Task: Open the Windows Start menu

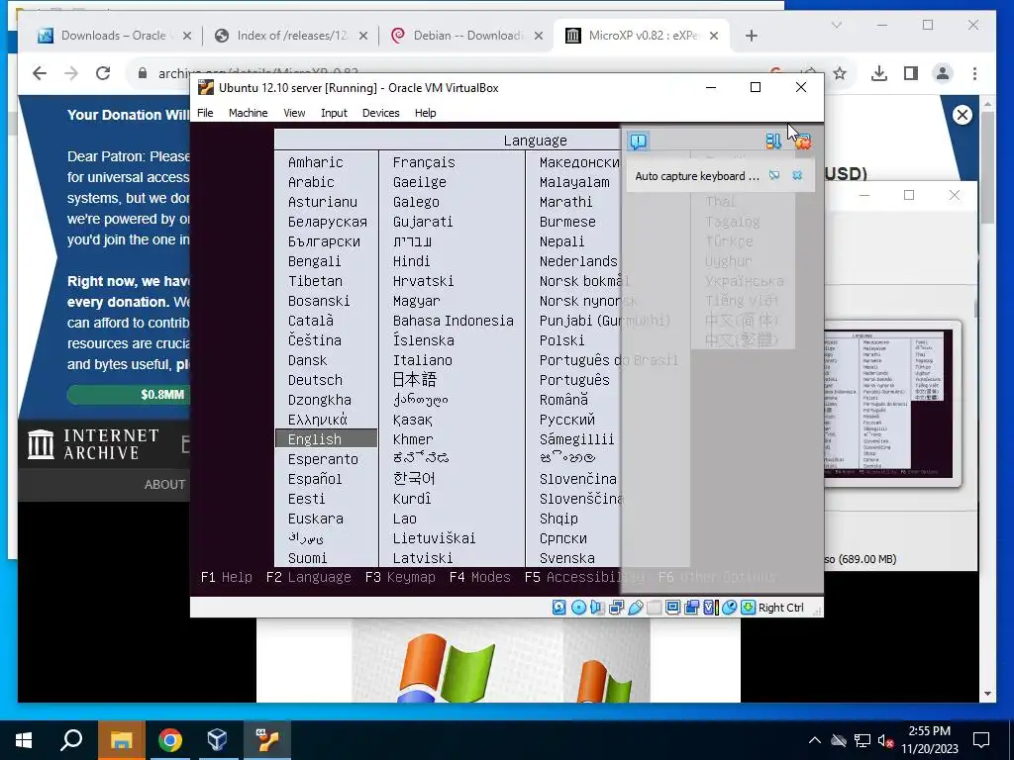Action: tap(24, 740)
